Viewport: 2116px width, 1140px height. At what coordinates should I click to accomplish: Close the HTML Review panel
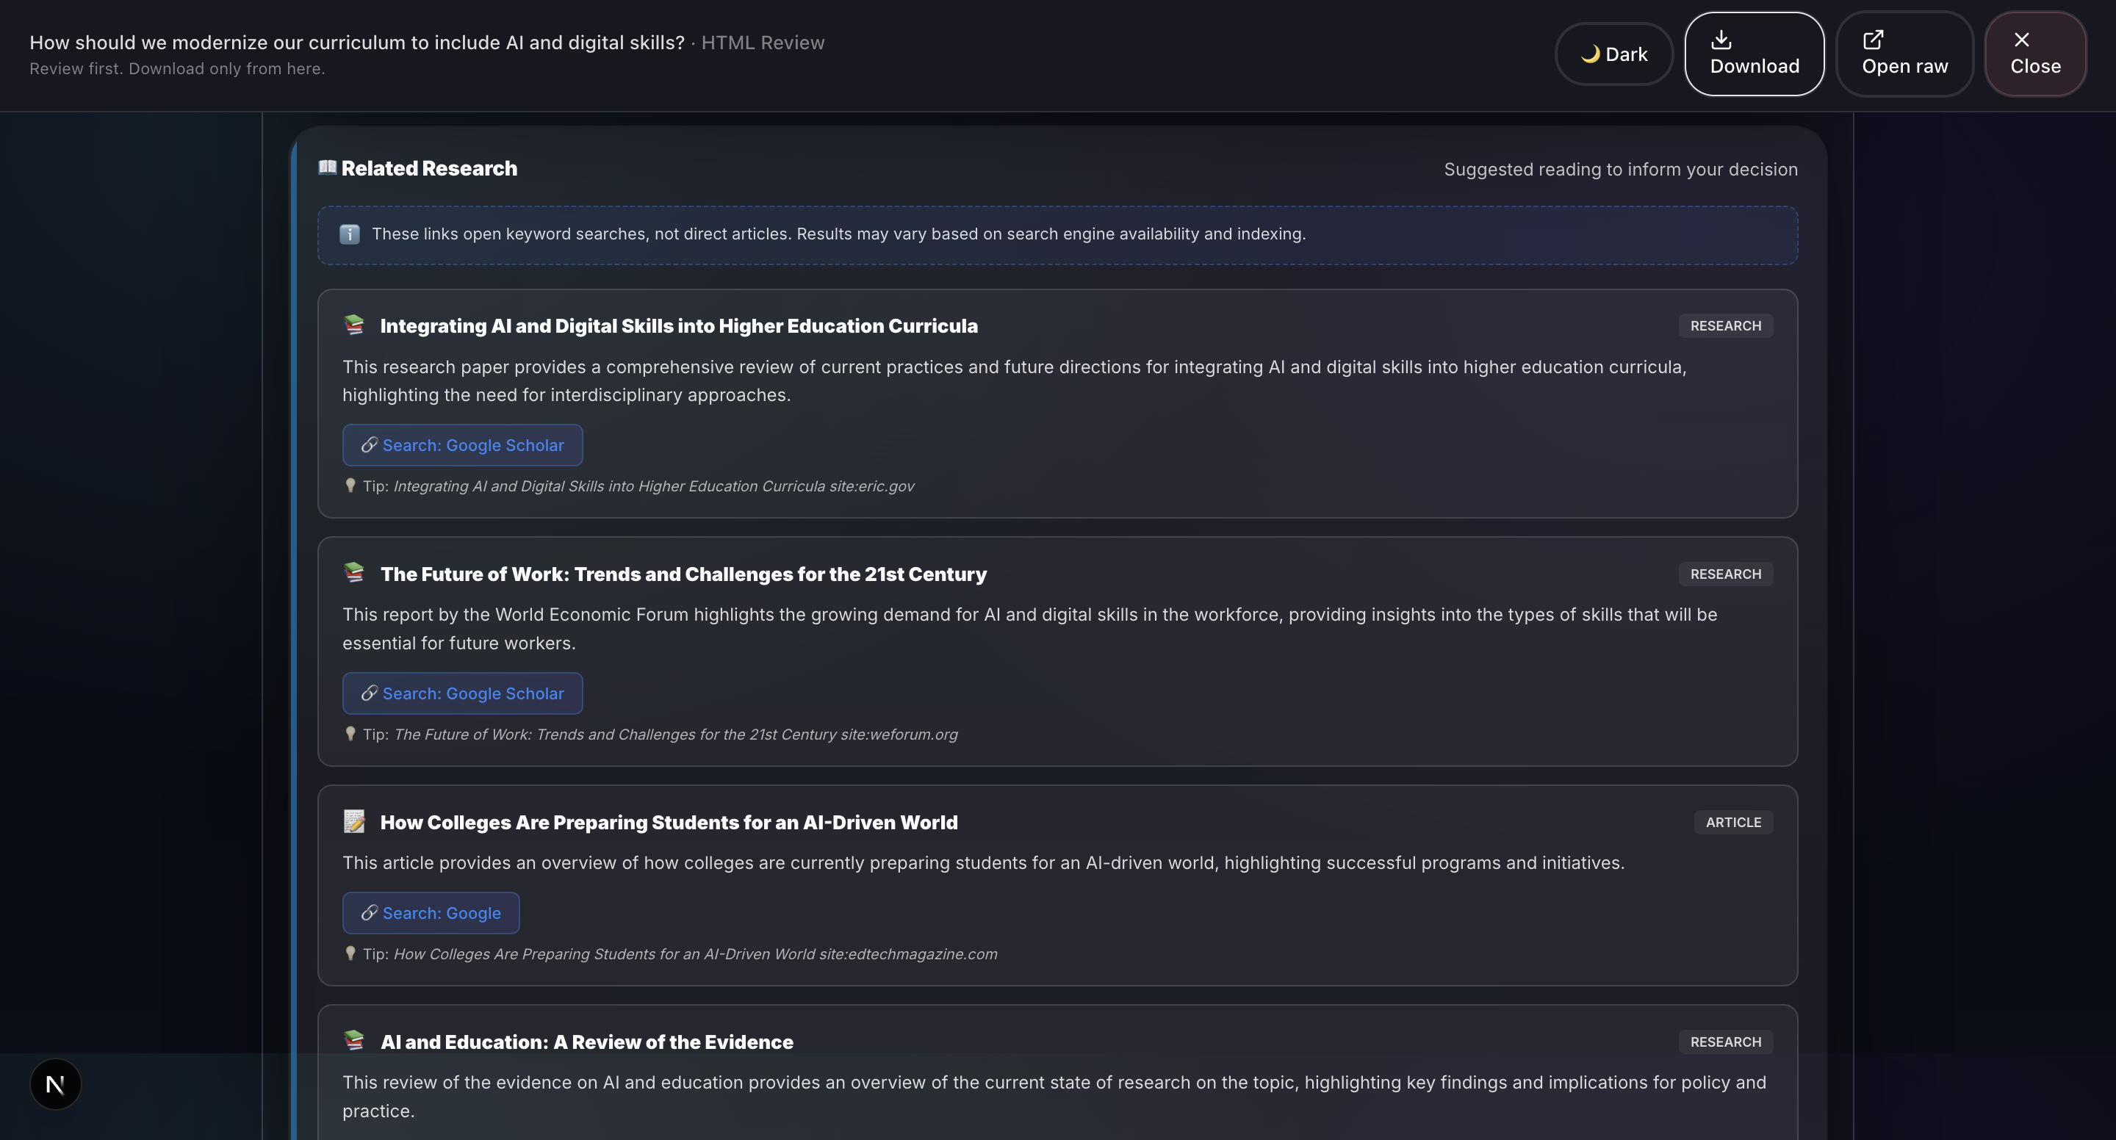(2034, 54)
